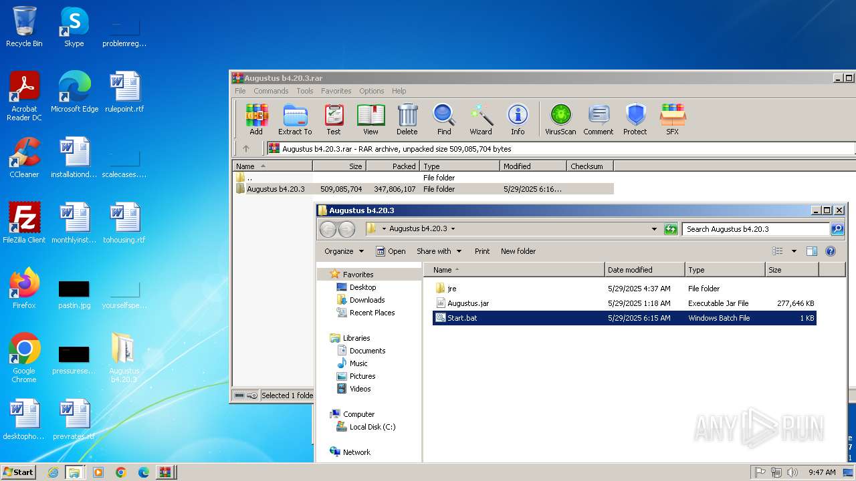Screen dimensions: 856x481
Task: Click Print in the Explorer toolbar
Action: pos(482,251)
